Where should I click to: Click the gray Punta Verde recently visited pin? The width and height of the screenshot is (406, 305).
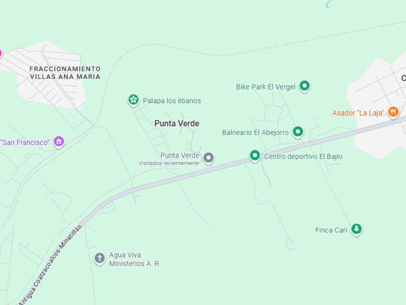click(208, 158)
